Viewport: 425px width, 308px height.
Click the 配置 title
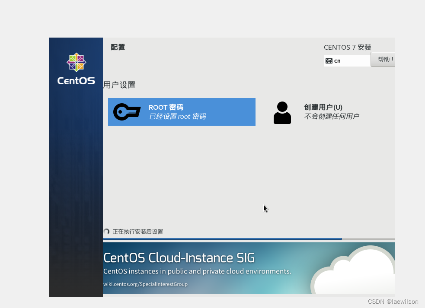click(118, 47)
